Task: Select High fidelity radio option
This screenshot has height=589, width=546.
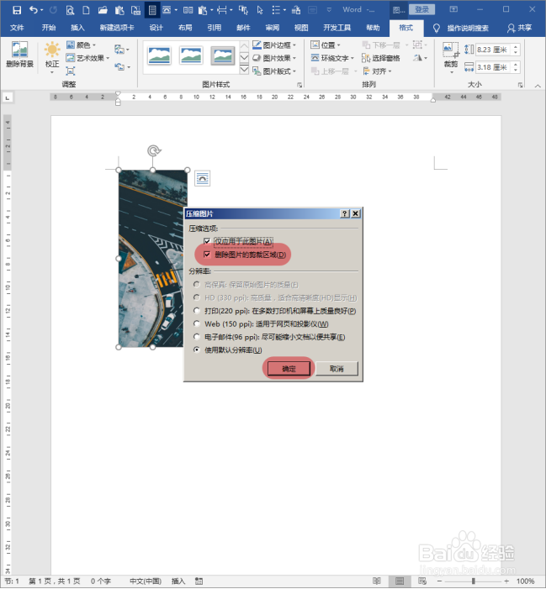Action: click(197, 284)
